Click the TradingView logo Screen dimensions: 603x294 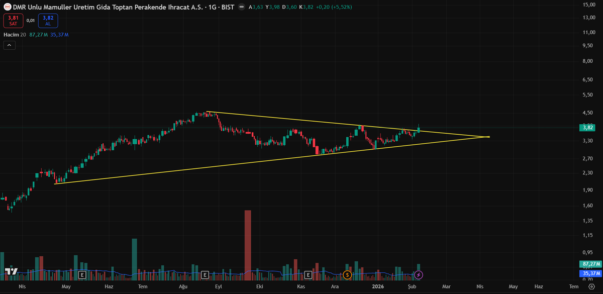[x=12, y=272]
